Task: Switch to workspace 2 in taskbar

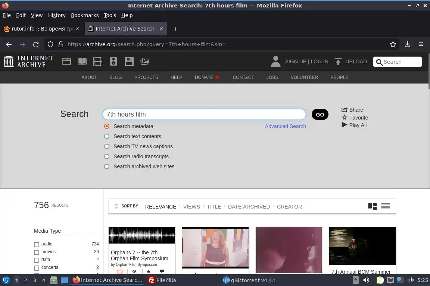Action: (25, 280)
